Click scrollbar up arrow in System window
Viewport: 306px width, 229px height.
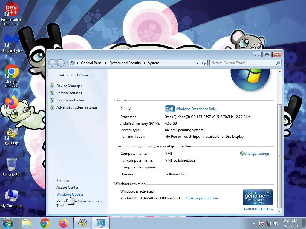coord(280,72)
